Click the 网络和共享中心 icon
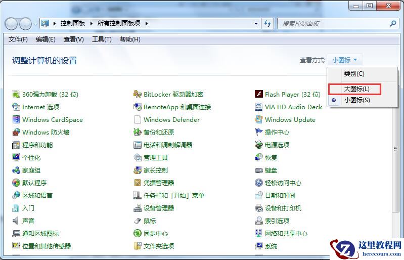Image resolution: width=404 pixels, height=260 pixels. pyautogui.click(x=259, y=233)
